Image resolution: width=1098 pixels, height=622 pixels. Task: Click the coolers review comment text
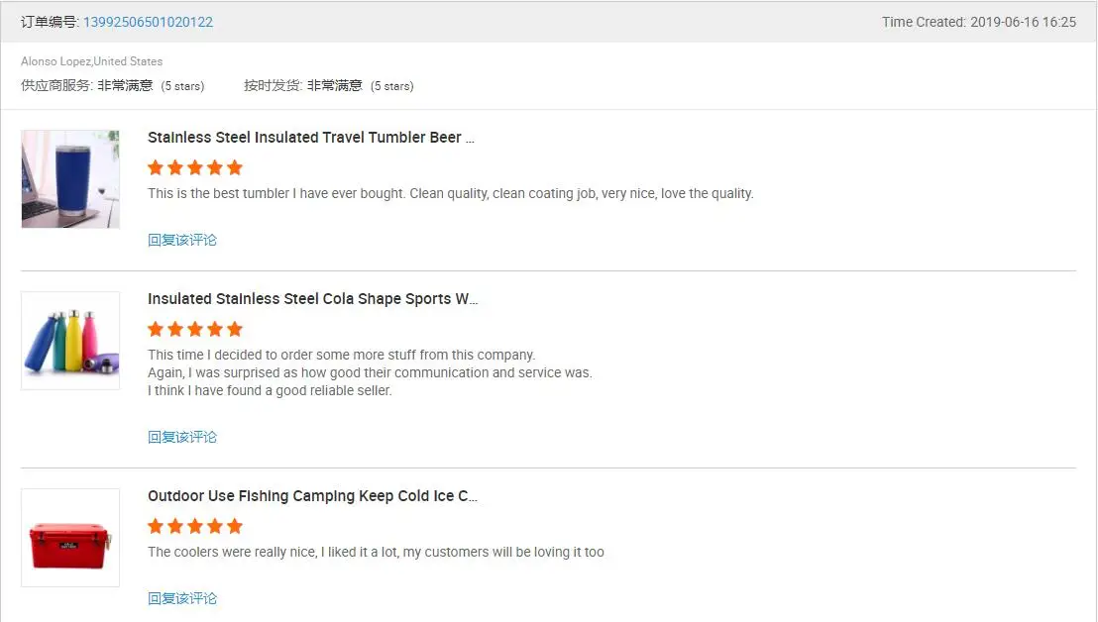click(x=376, y=553)
